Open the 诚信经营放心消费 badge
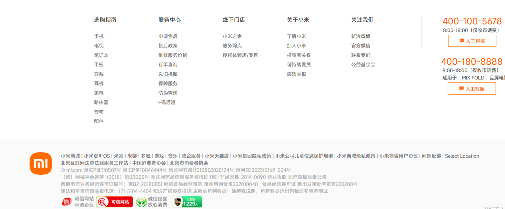 click(x=151, y=202)
